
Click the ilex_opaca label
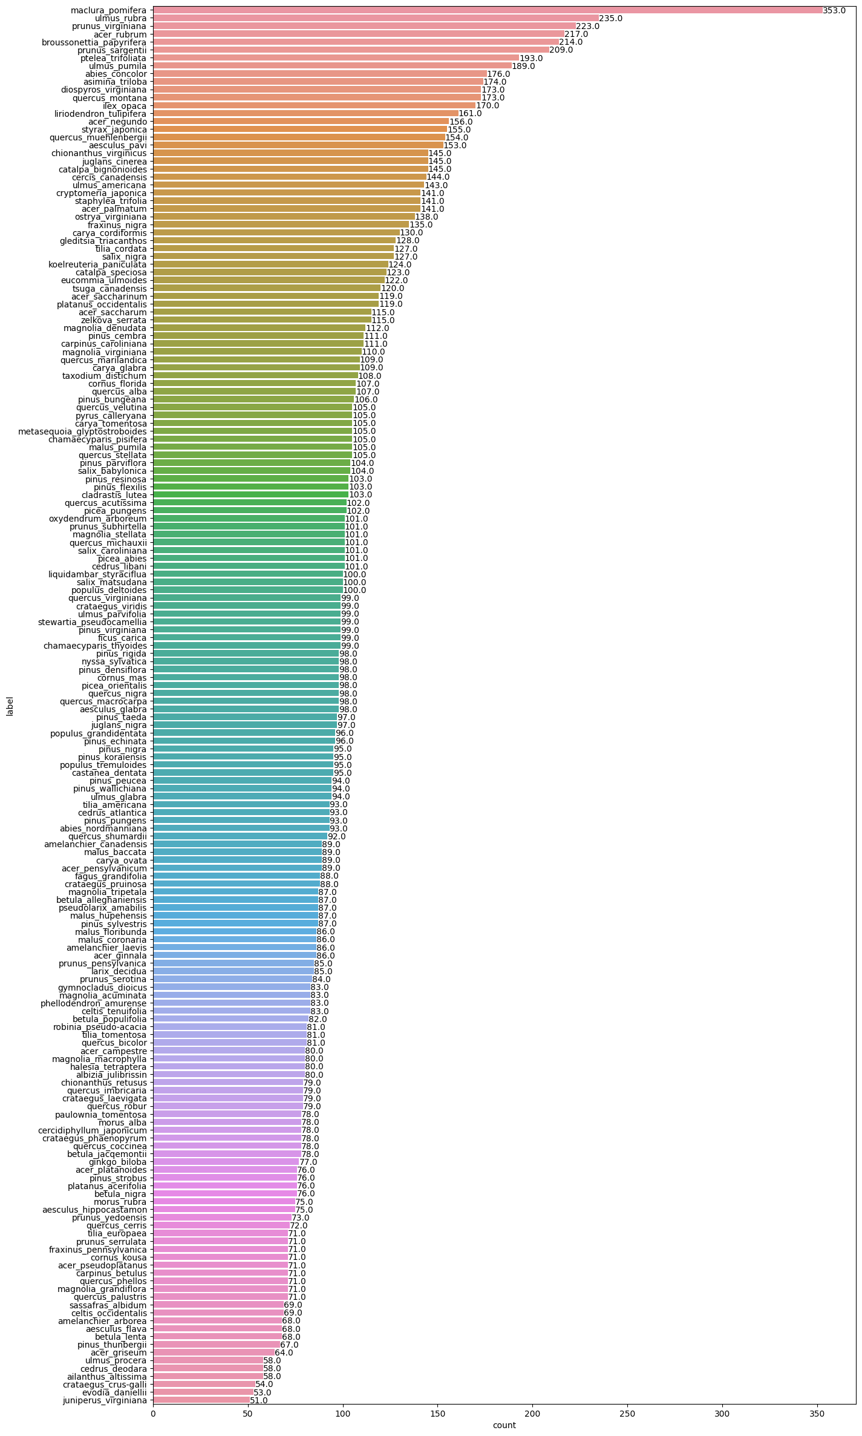124,105
